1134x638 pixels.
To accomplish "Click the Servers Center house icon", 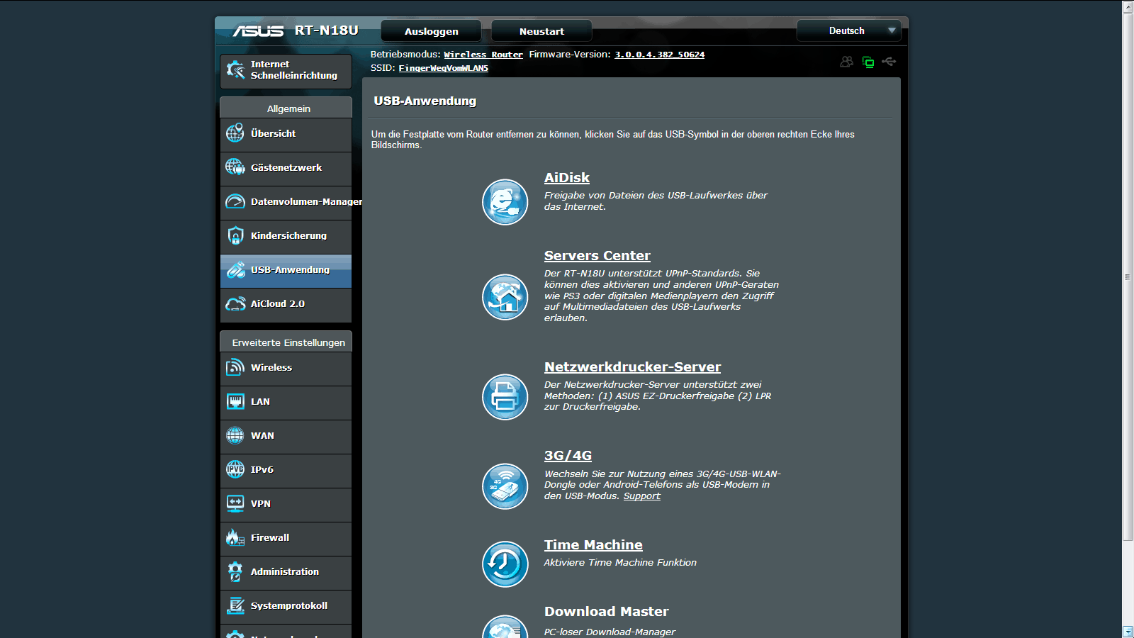I will tap(505, 297).
